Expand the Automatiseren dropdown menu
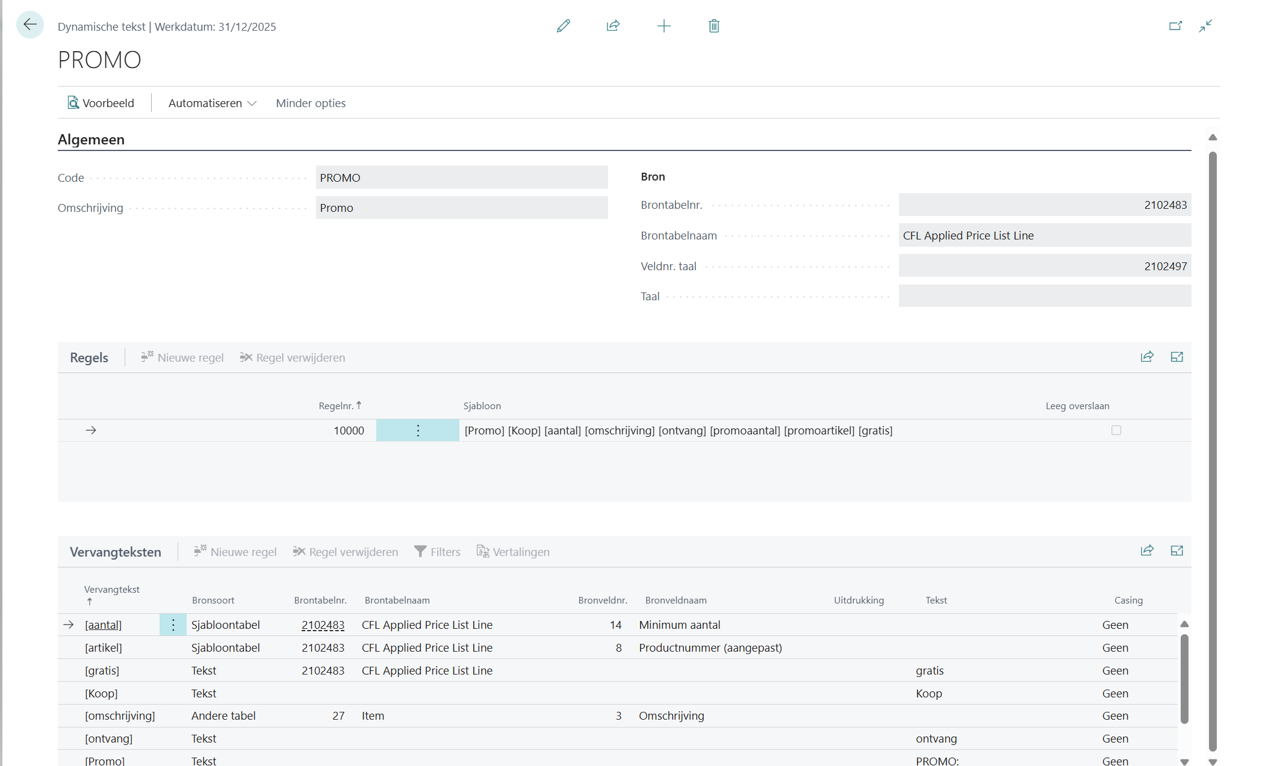 (x=212, y=103)
